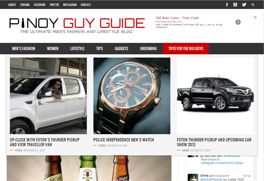Open the black Foton Thunder truck image
This screenshot has height=181, width=264.
pyautogui.click(x=215, y=96)
